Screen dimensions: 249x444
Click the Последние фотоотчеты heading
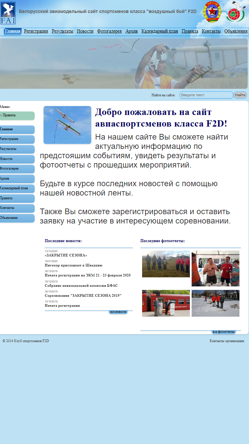point(163,241)
